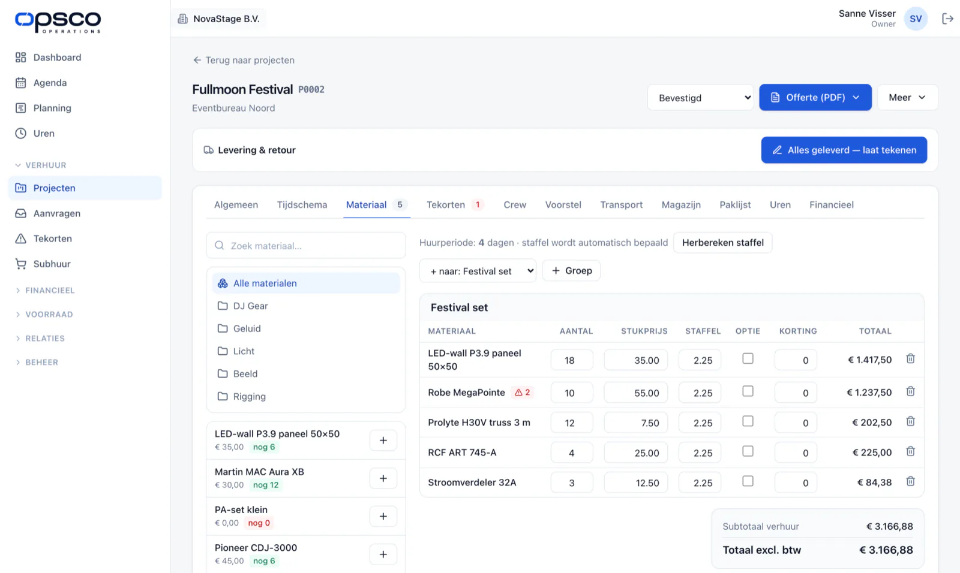Select the Geluid category folder
This screenshot has height=573, width=960.
(x=306, y=328)
